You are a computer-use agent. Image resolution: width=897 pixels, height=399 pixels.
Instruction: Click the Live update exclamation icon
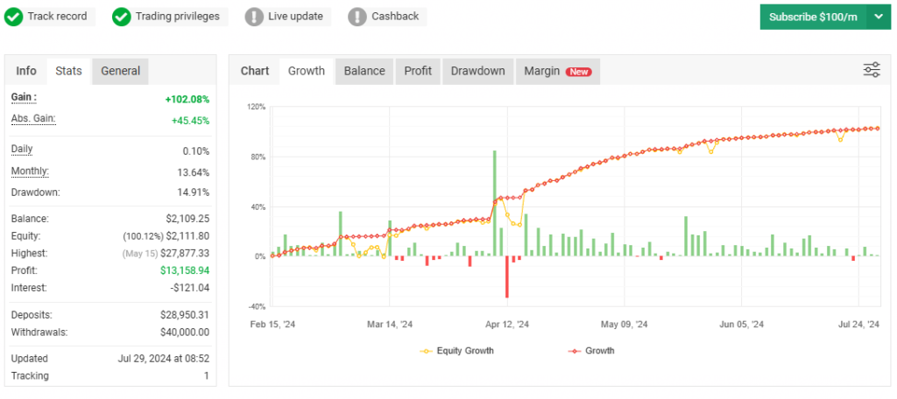click(254, 17)
